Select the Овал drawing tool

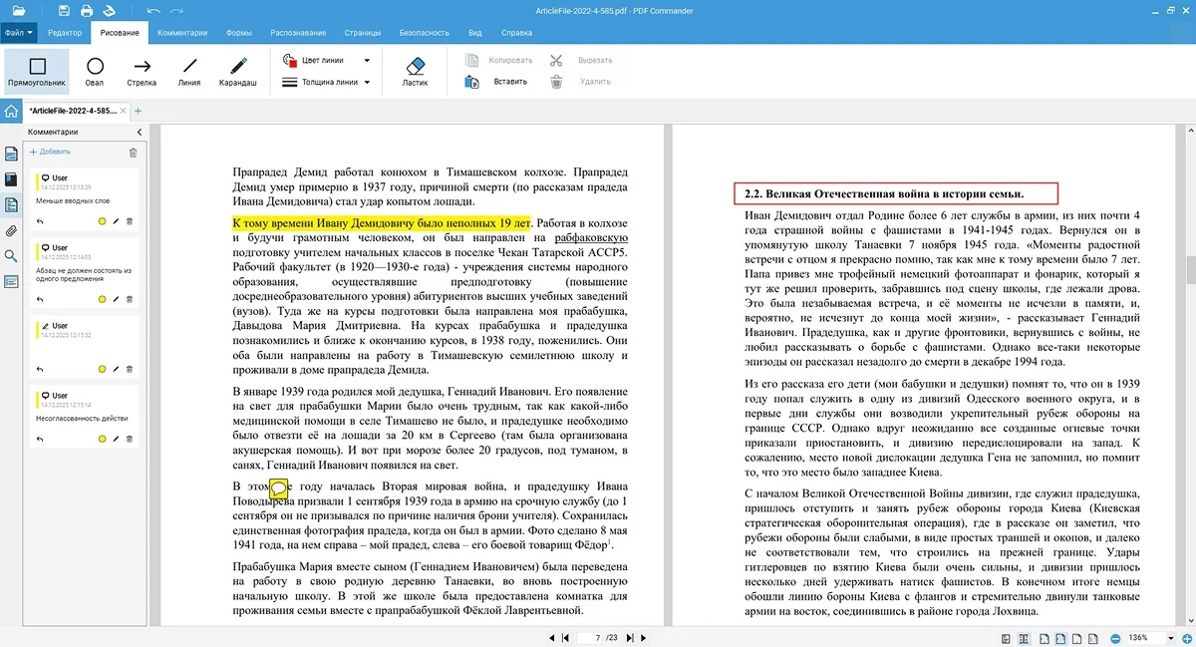click(95, 71)
